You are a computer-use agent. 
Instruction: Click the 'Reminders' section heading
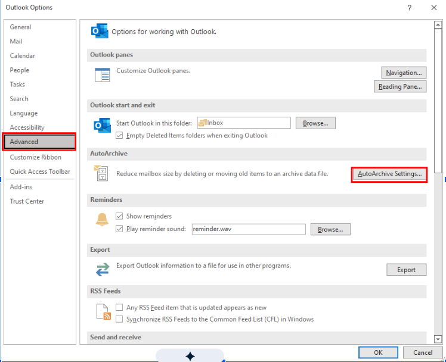tap(106, 199)
